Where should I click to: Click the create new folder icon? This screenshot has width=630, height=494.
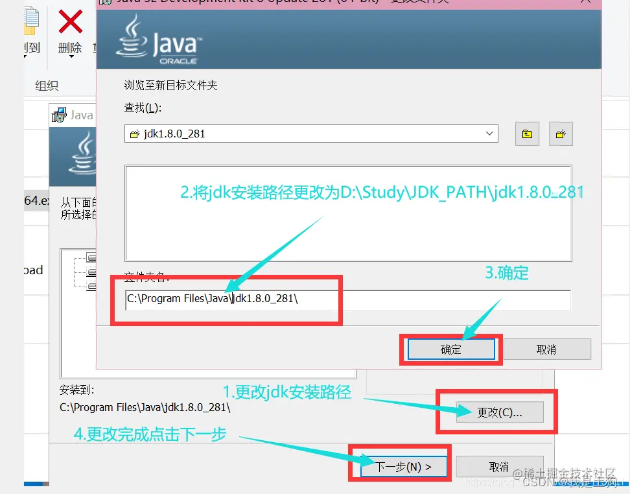pyautogui.click(x=561, y=134)
